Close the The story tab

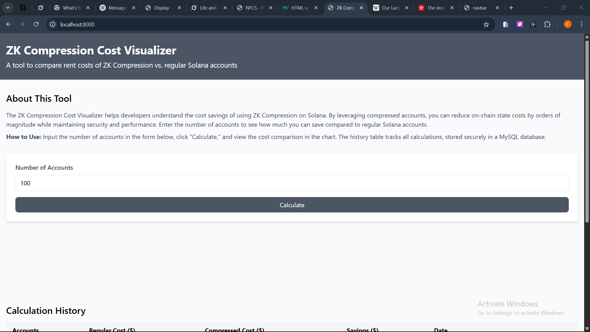point(452,8)
